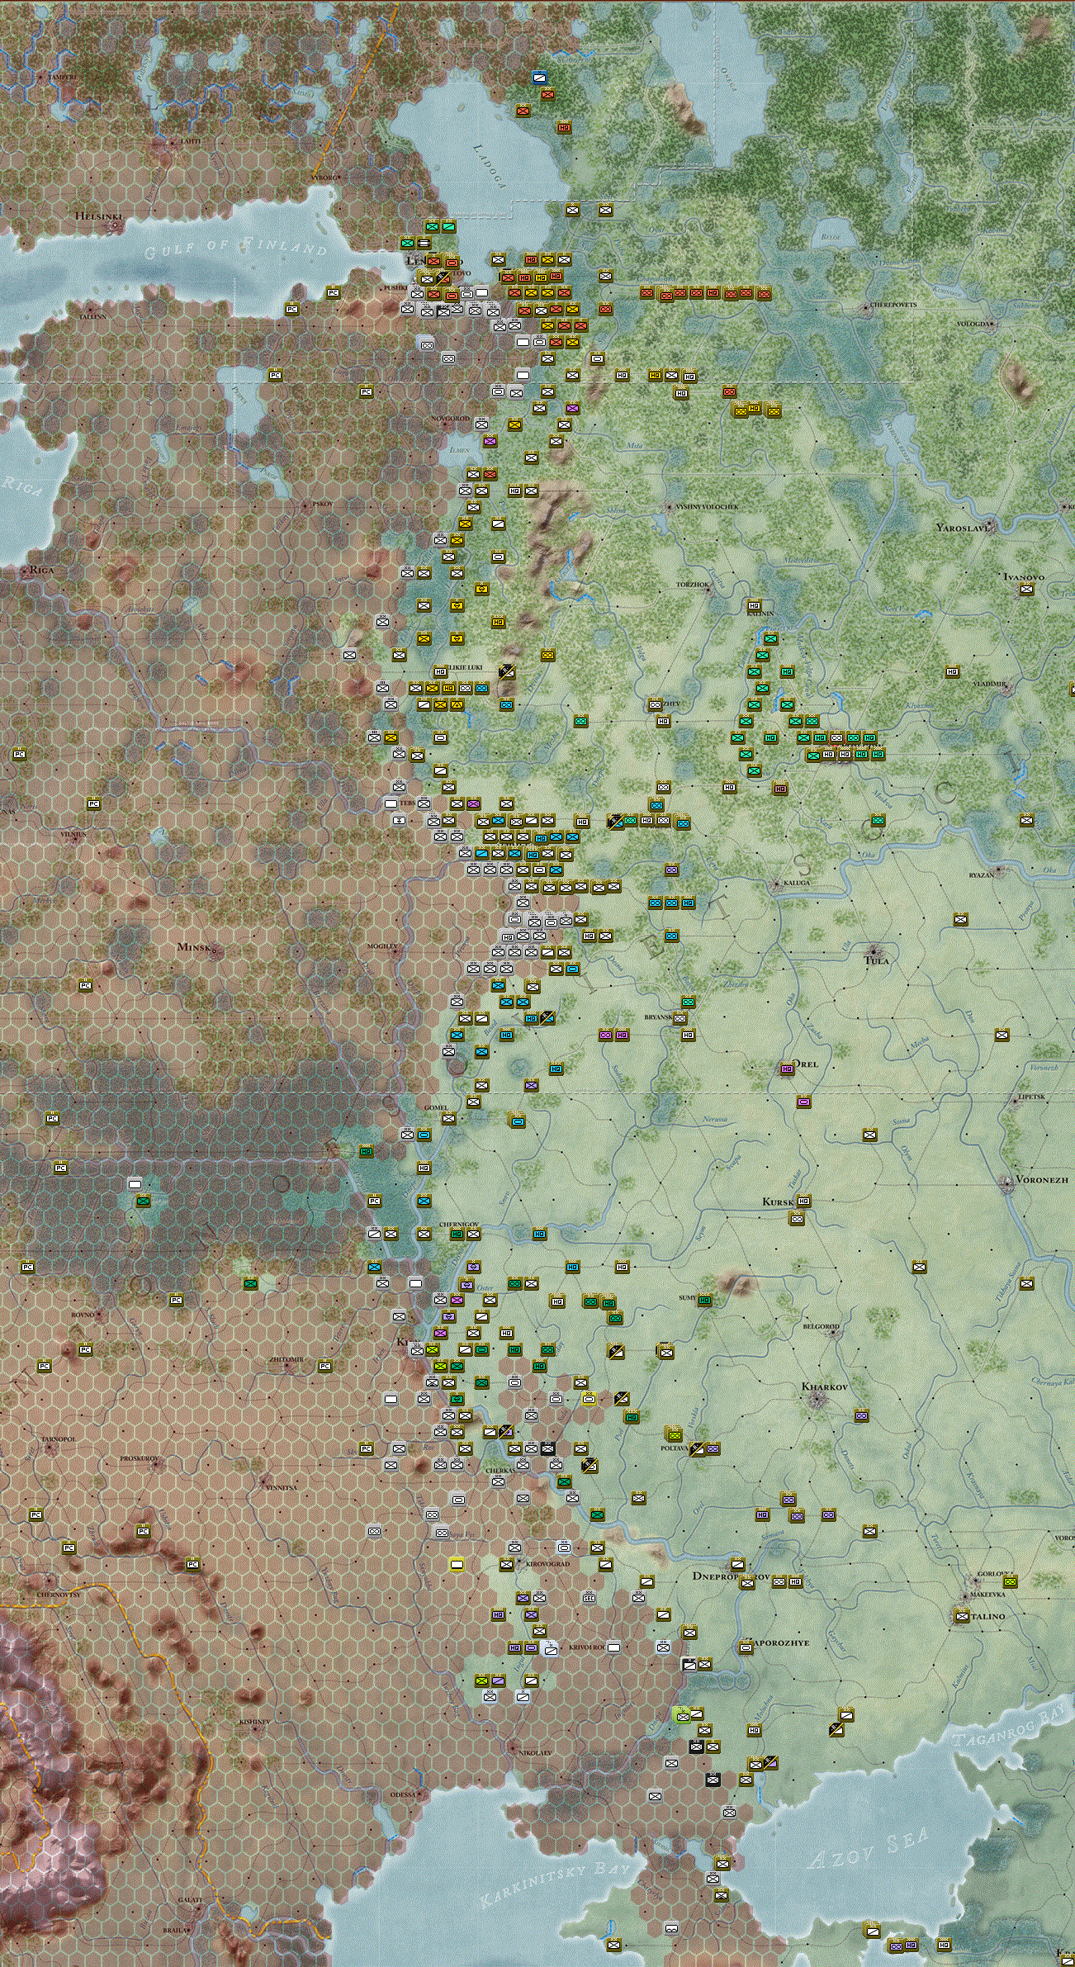Click the Pskov city label
1075x1967 pixels.
coord(323,504)
